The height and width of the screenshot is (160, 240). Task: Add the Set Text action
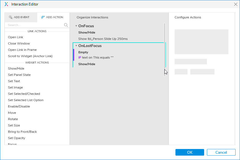point(14,81)
